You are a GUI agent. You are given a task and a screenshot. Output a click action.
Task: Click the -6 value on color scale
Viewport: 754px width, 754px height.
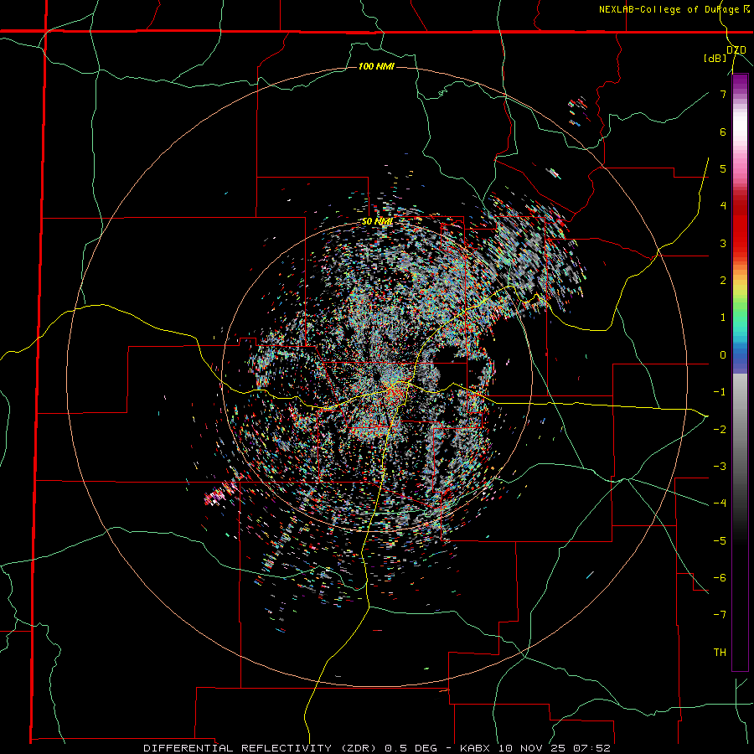pos(720,577)
